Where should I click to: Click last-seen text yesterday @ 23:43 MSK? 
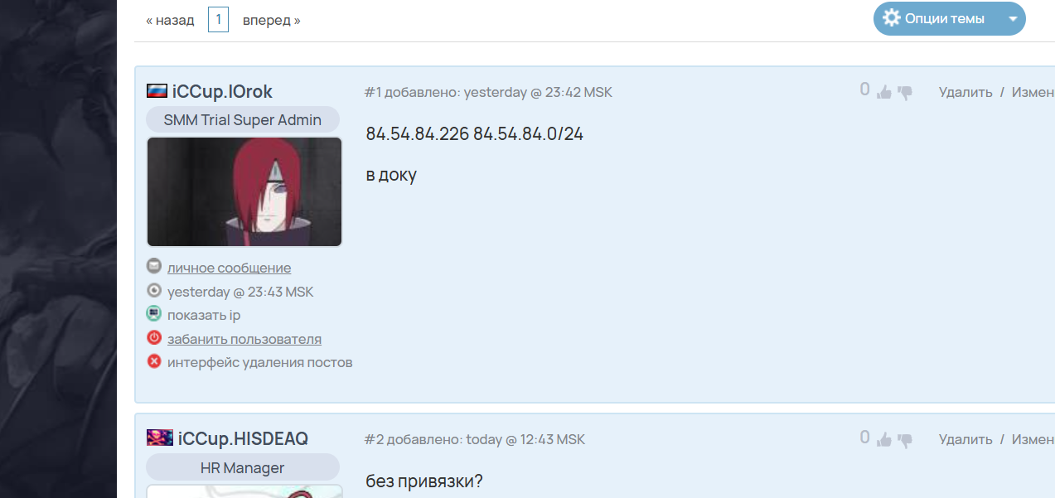(240, 292)
